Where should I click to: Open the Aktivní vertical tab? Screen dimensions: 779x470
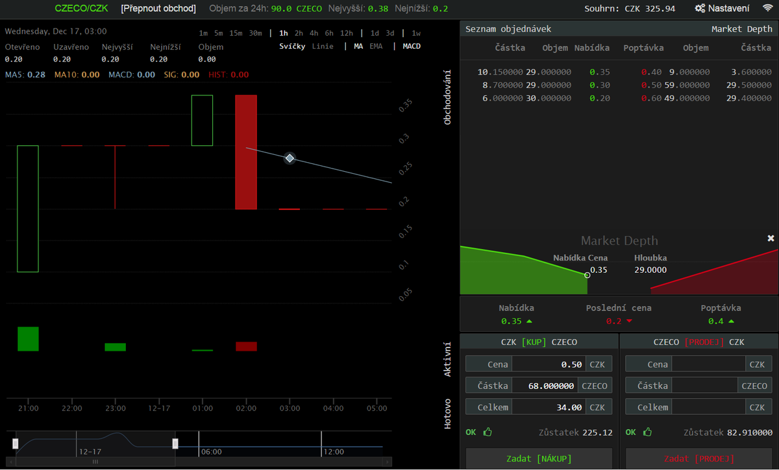pos(447,360)
